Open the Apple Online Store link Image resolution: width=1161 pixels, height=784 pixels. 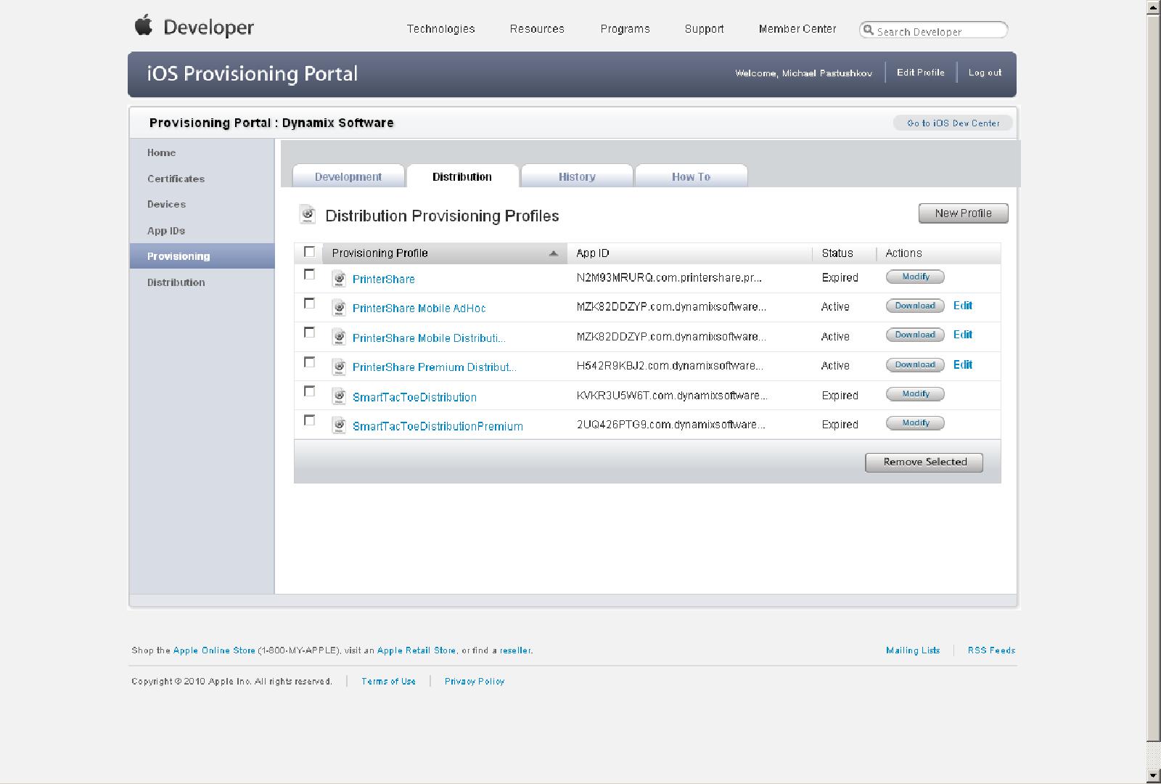tap(214, 650)
